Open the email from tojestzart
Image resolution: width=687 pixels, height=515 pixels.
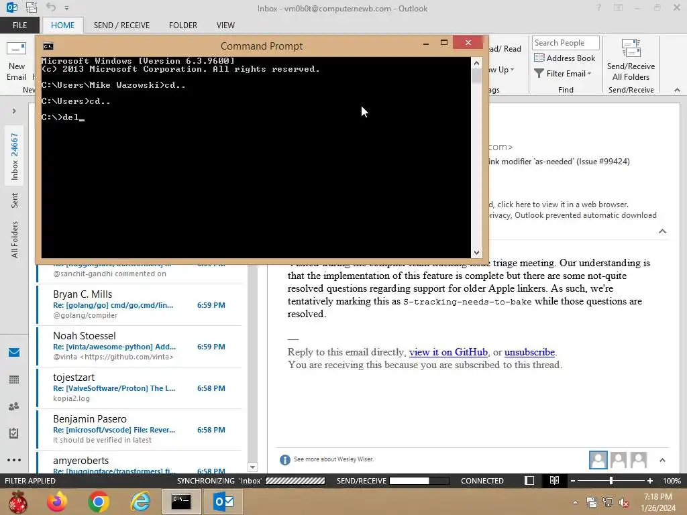click(140, 388)
